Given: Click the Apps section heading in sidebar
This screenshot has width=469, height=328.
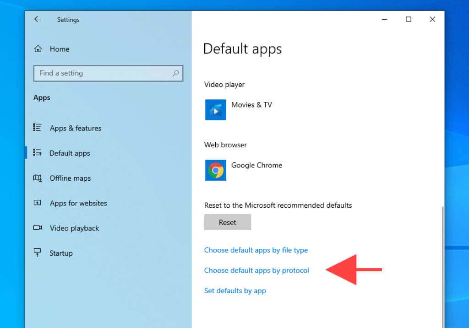Looking at the screenshot, I should click(x=42, y=98).
